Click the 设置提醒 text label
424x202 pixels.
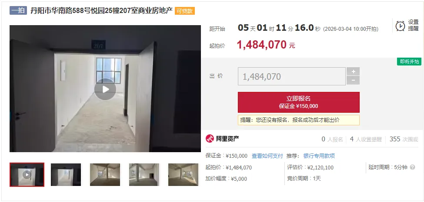(413, 26)
